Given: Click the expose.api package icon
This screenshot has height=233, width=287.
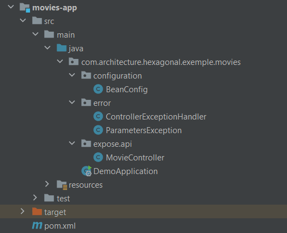Looking at the screenshot, I should [86, 144].
